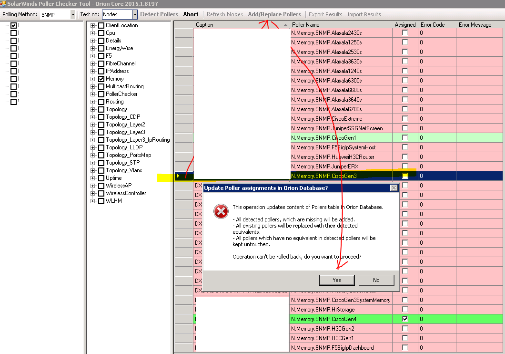
Task: Click the current row arrow indicator
Action: [x=178, y=176]
